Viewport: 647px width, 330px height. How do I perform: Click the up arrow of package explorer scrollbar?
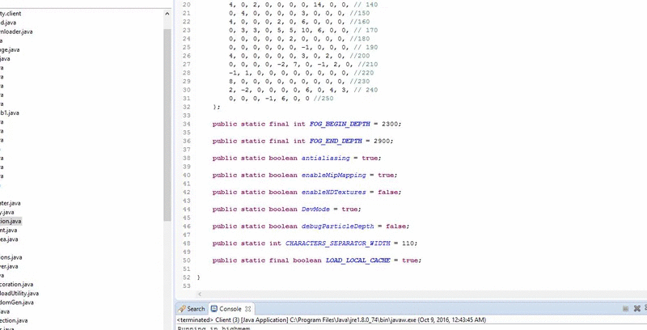coord(167,14)
